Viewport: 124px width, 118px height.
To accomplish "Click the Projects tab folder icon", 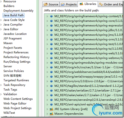I will click(63, 4).
